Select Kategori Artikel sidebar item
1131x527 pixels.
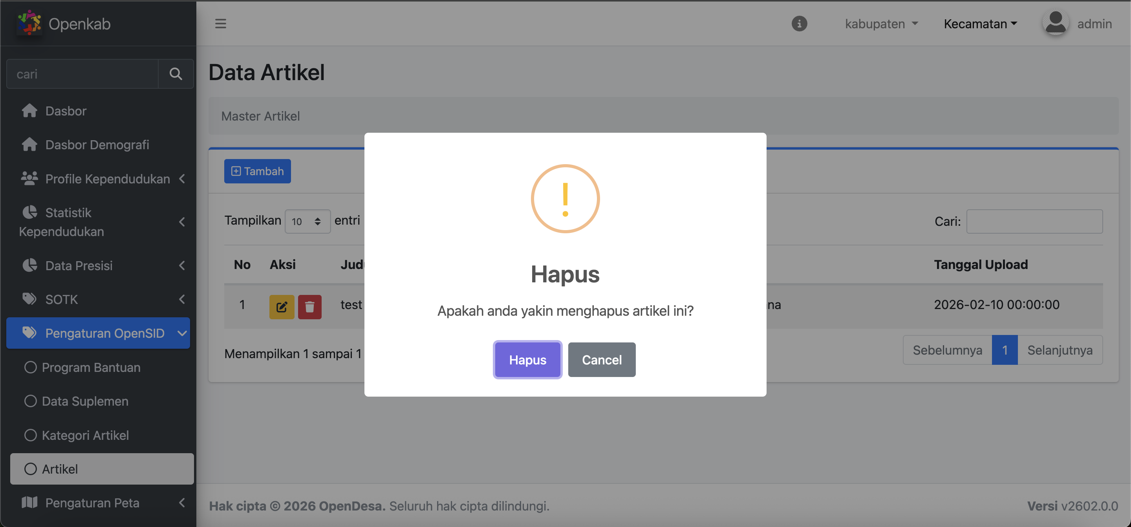point(85,435)
